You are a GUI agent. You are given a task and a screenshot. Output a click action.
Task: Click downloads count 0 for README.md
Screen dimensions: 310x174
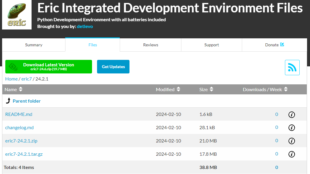(x=277, y=114)
